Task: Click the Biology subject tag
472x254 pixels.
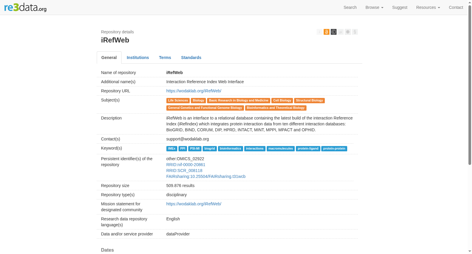Action: click(x=199, y=101)
